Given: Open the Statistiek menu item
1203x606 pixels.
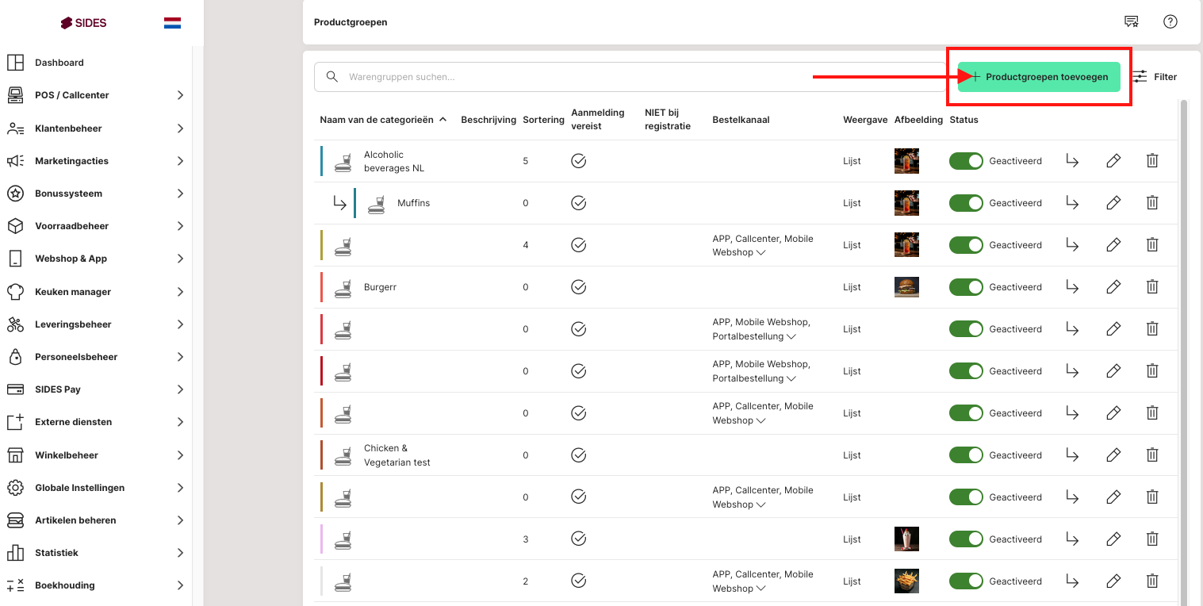Looking at the screenshot, I should tap(56, 553).
